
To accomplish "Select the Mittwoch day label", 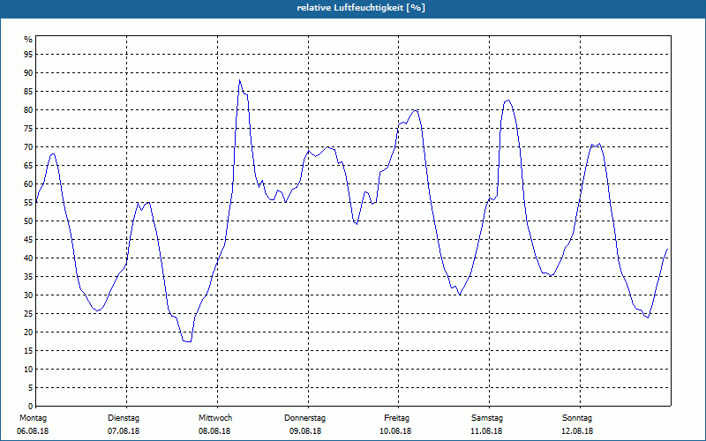I will [215, 418].
